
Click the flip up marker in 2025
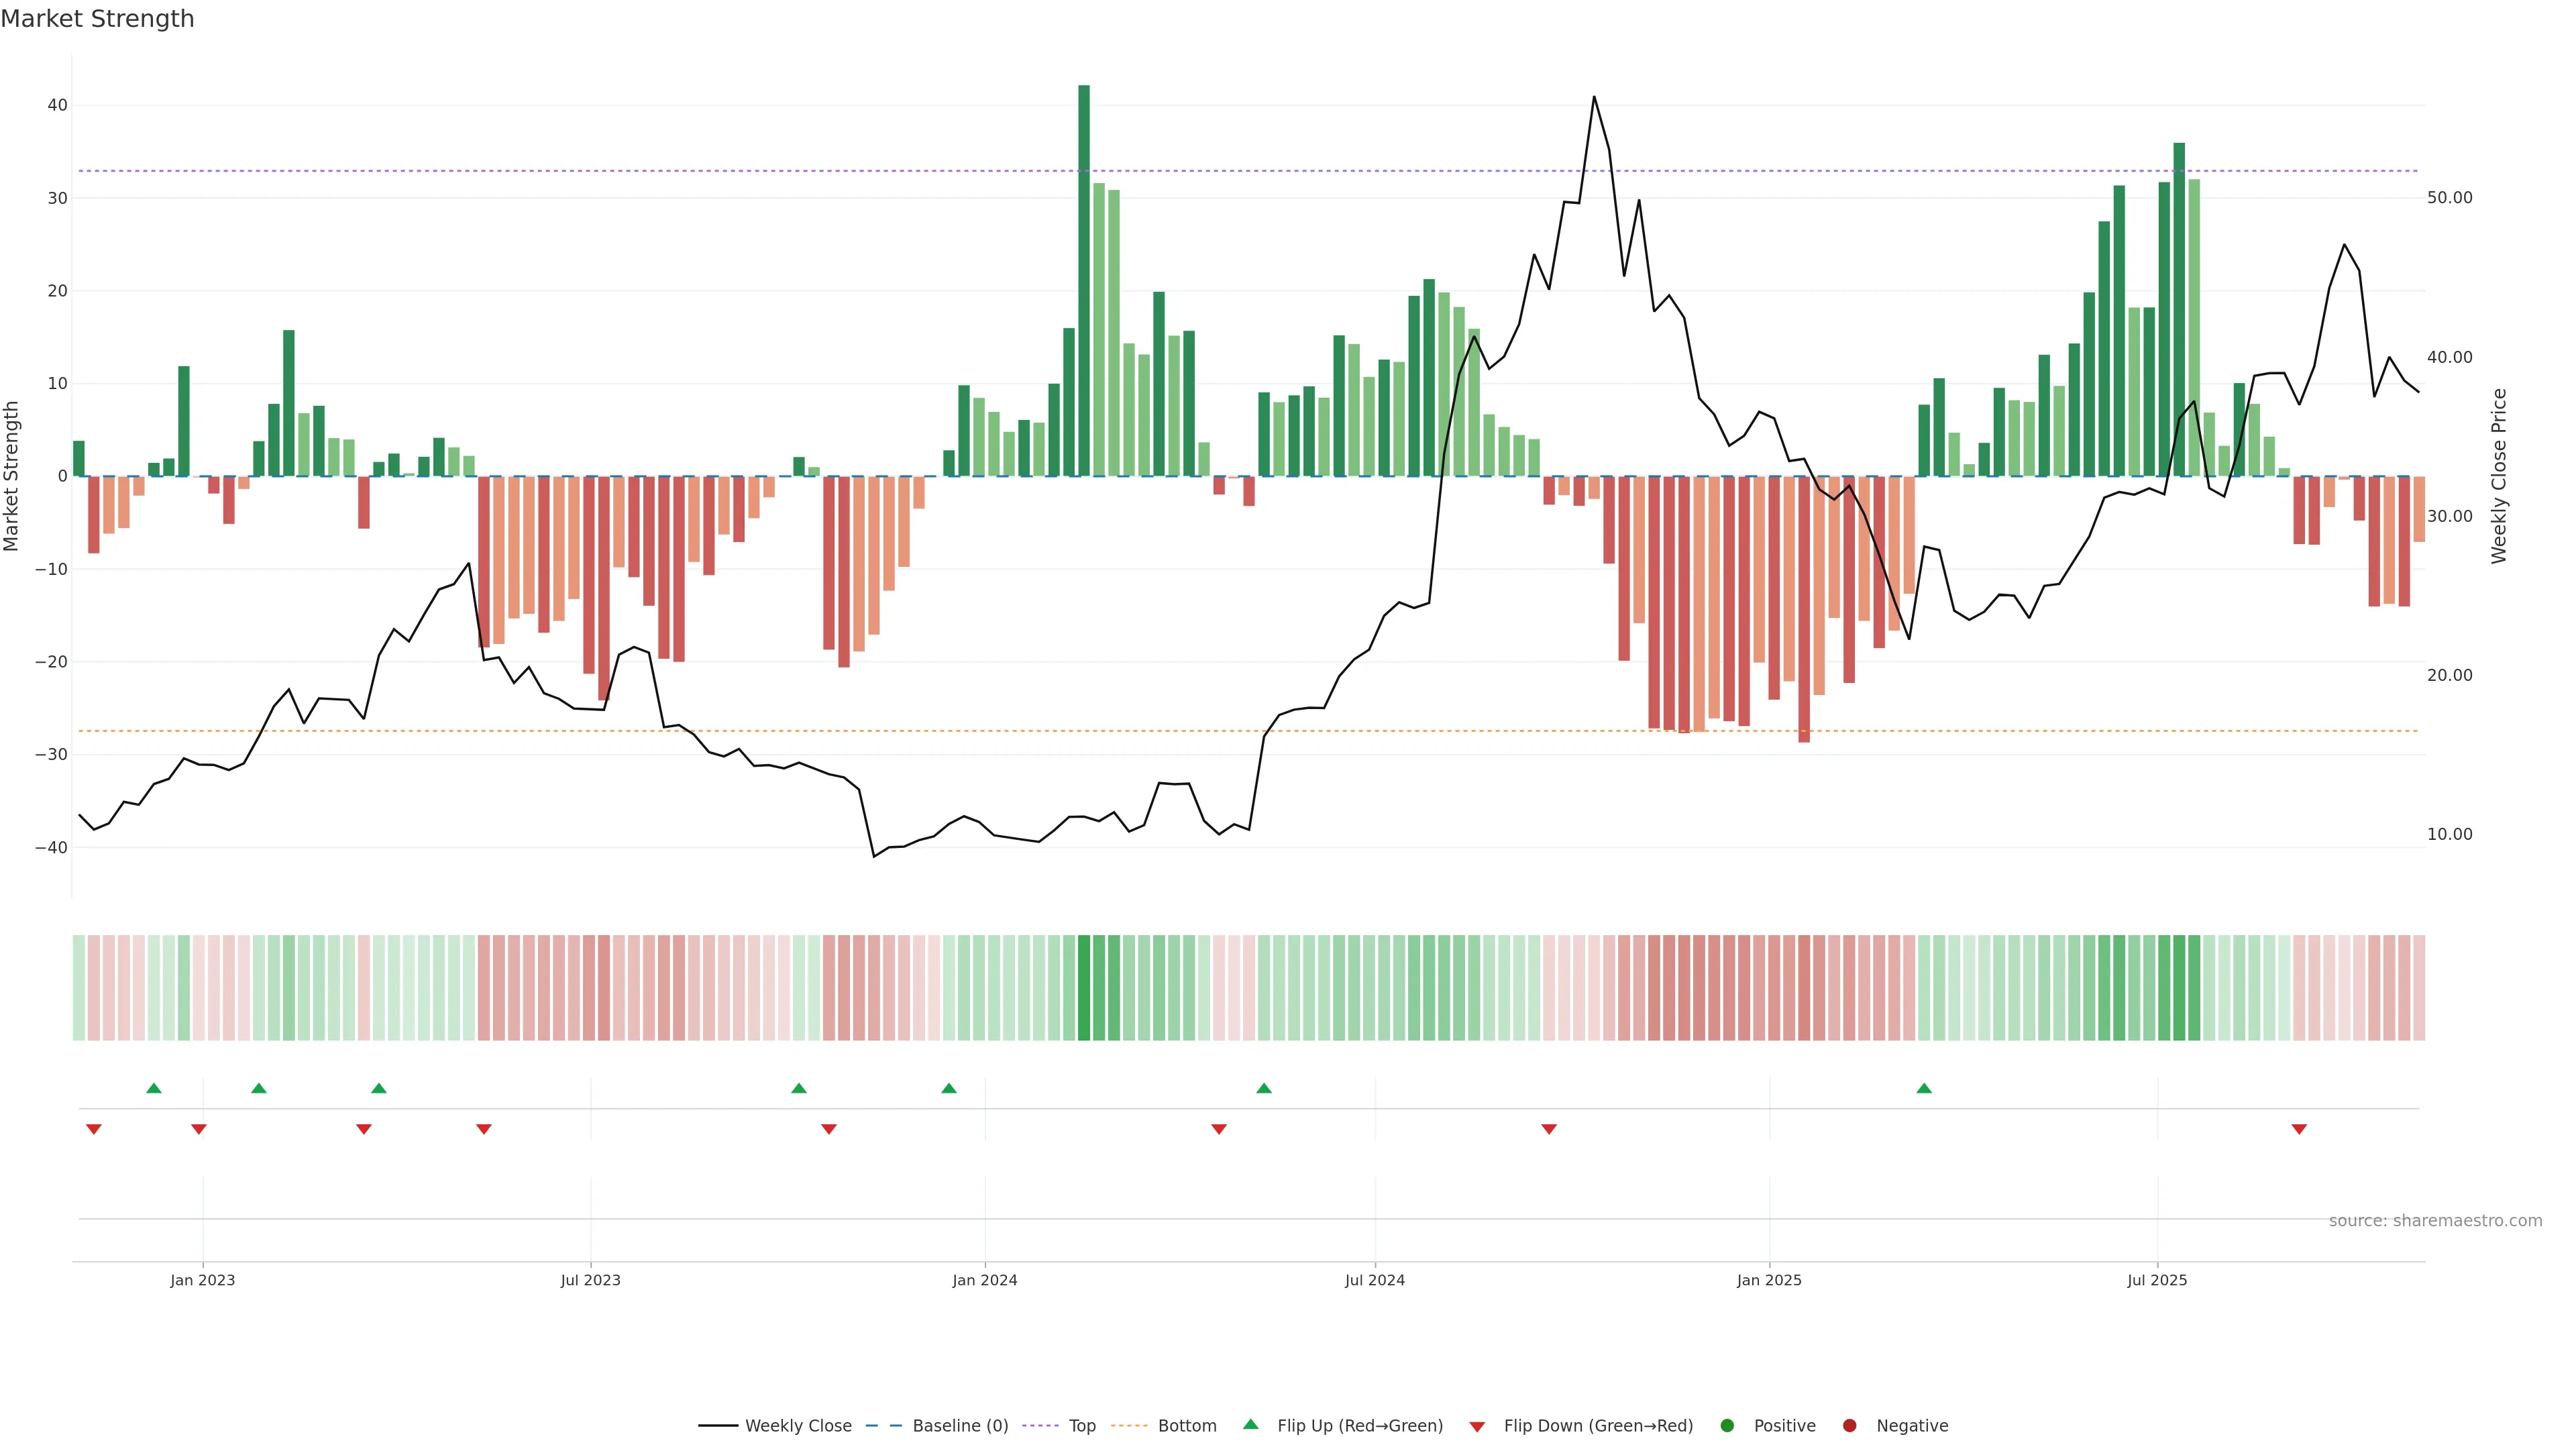(x=1924, y=1088)
